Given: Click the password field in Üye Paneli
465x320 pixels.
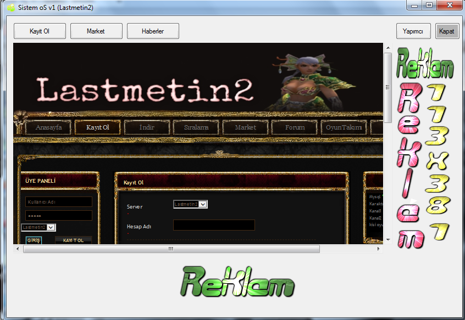Looking at the screenshot, I should pos(59,216).
